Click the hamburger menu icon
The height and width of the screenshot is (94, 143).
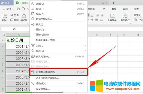pos(4,9)
